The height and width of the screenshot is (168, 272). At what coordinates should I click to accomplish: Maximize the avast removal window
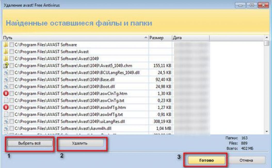[252, 5]
